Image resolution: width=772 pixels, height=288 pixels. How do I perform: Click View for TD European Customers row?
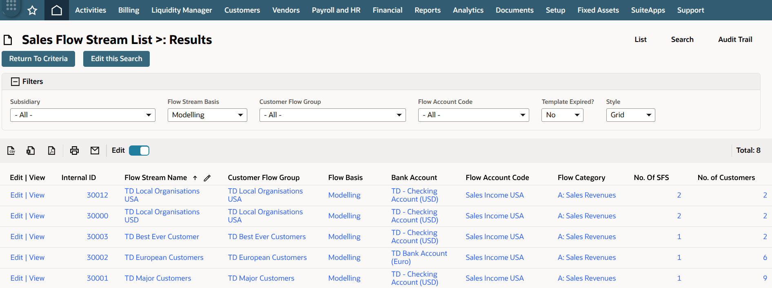coord(37,257)
